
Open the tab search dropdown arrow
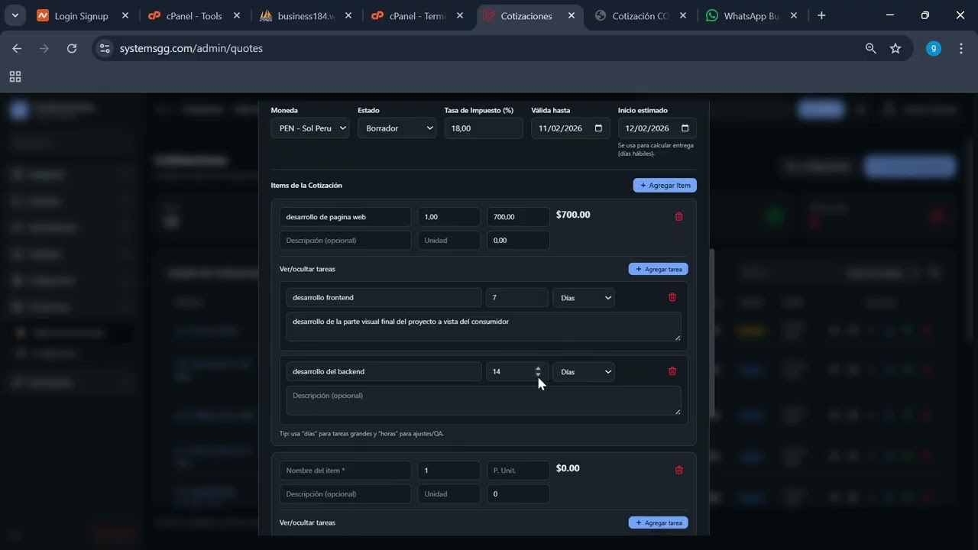tap(15, 15)
